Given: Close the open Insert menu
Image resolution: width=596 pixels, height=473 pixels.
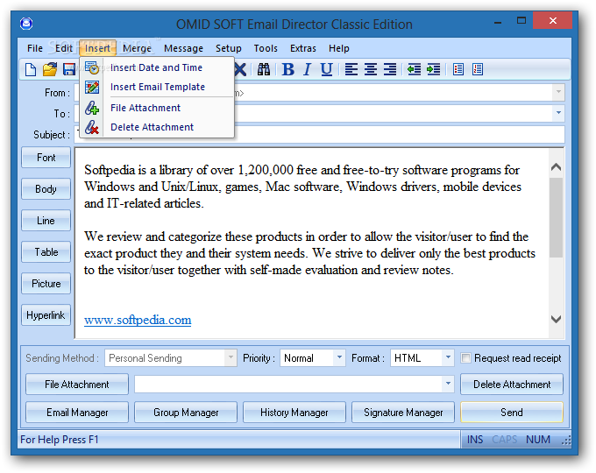Looking at the screenshot, I should (97, 48).
